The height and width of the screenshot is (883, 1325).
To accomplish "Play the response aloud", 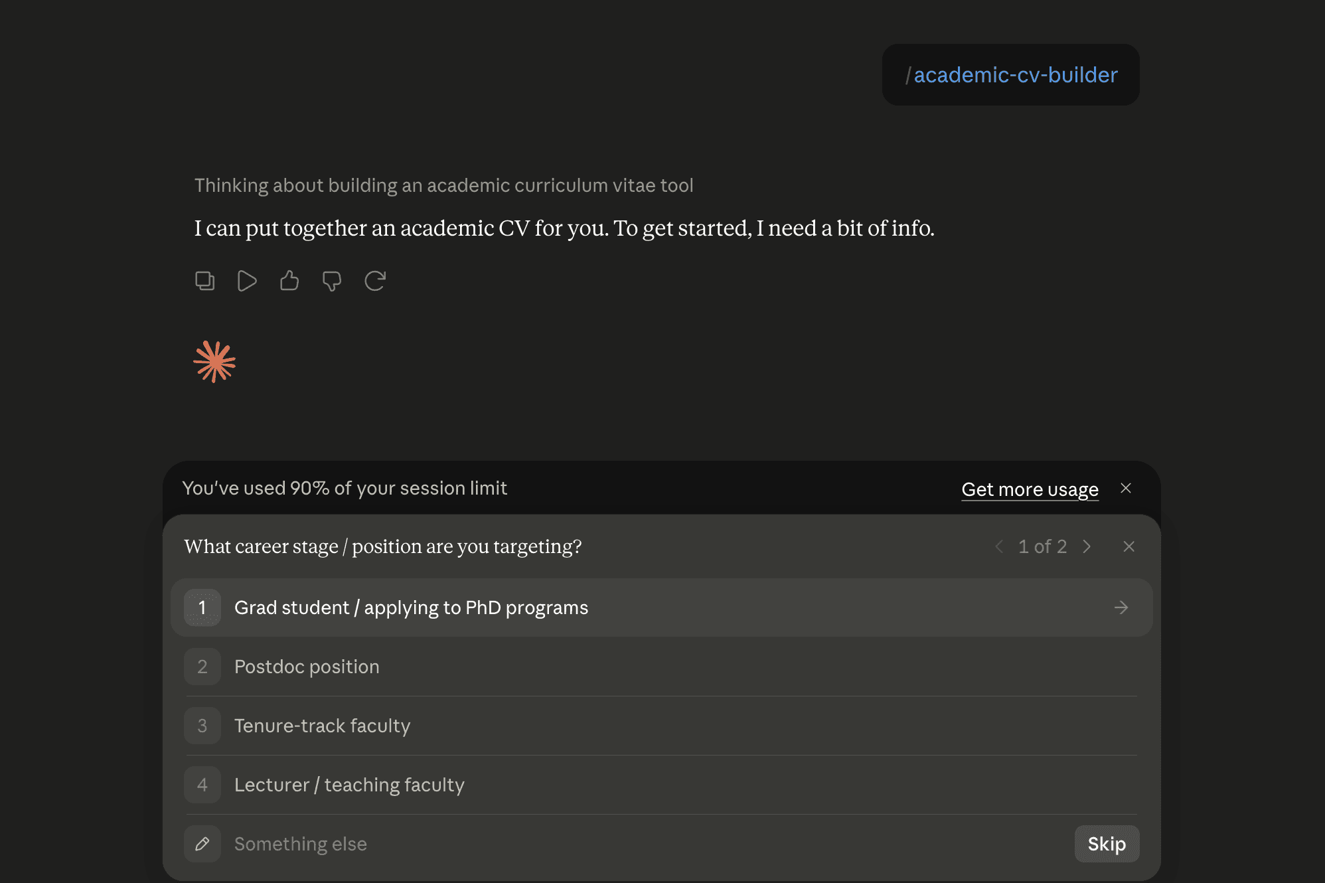I will (x=247, y=281).
